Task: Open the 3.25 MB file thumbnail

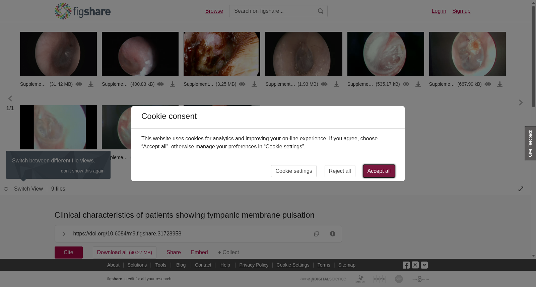Action: coord(222,54)
